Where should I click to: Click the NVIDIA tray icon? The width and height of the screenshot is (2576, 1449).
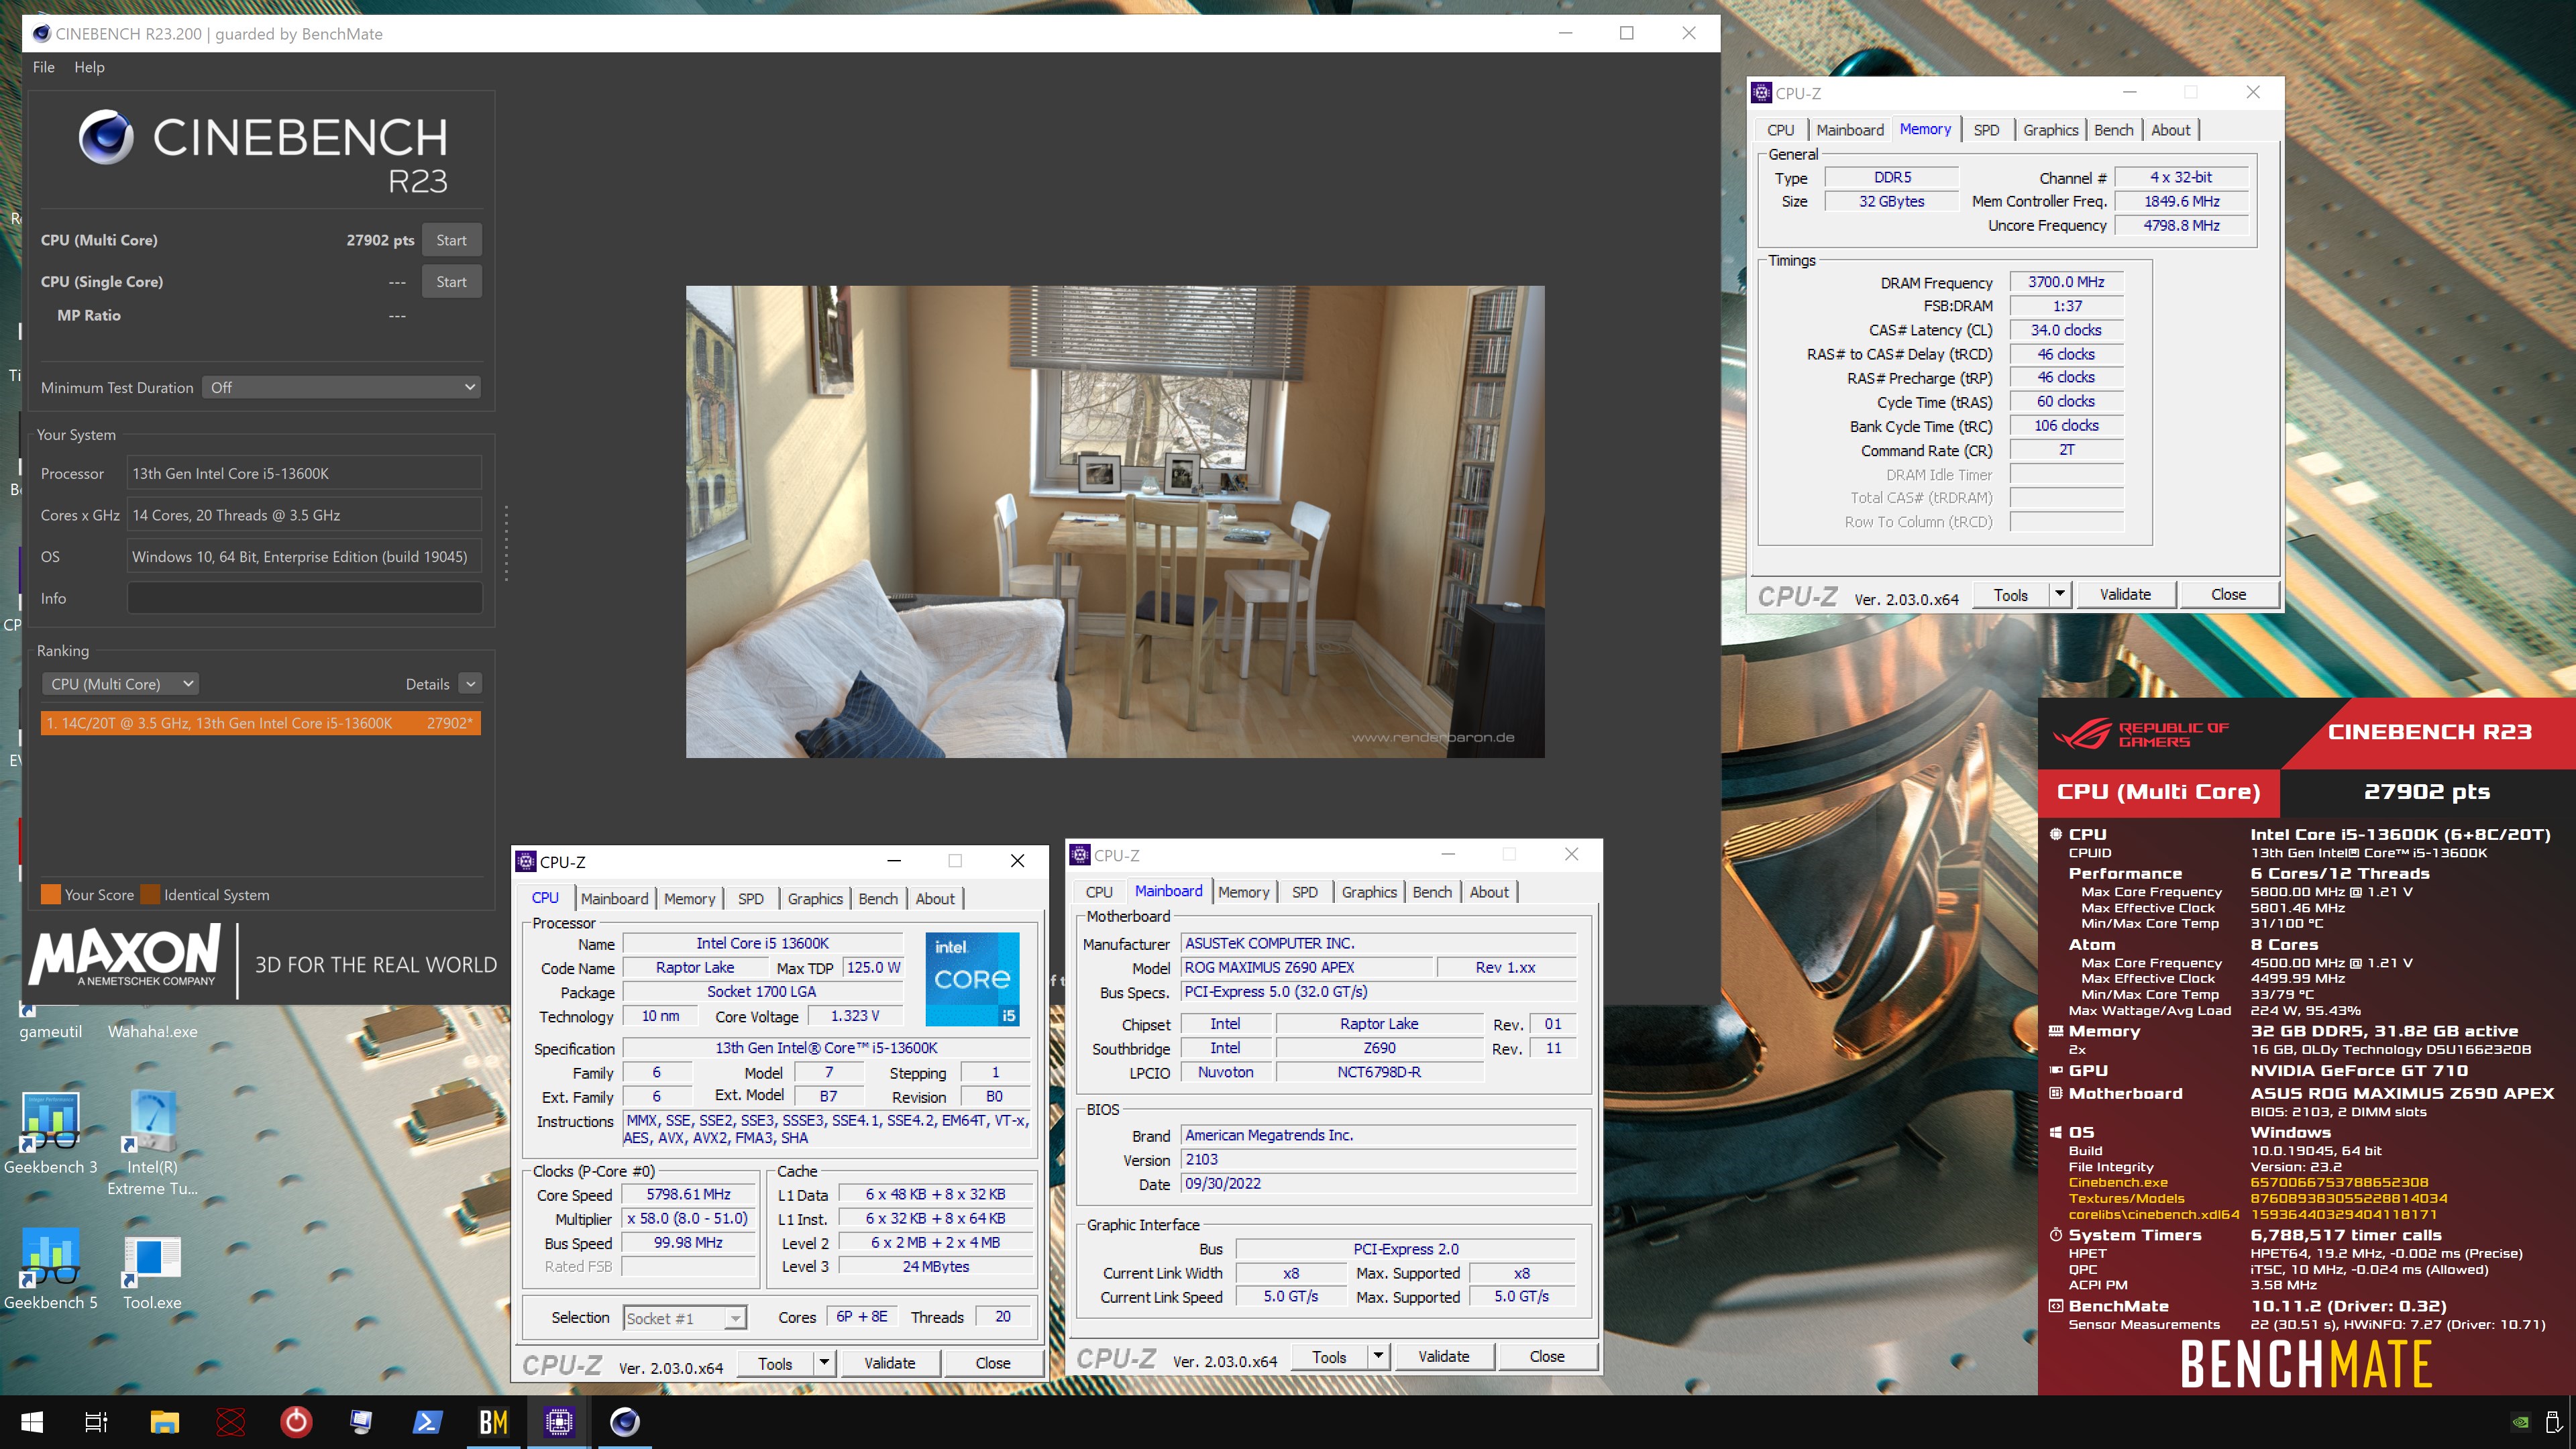(x=2521, y=1422)
